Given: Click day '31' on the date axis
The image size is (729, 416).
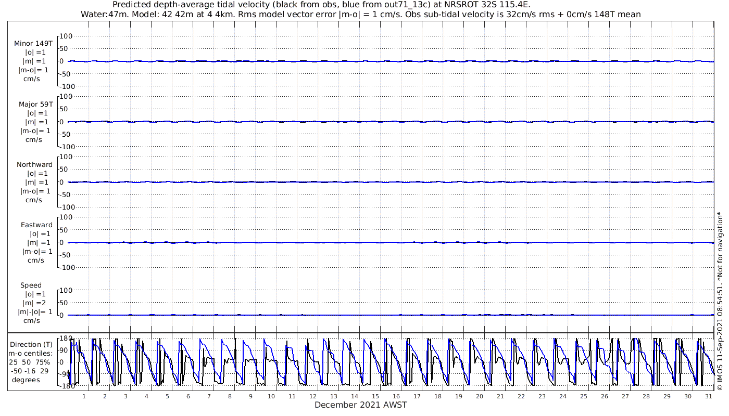Looking at the screenshot, I should click(x=709, y=396).
